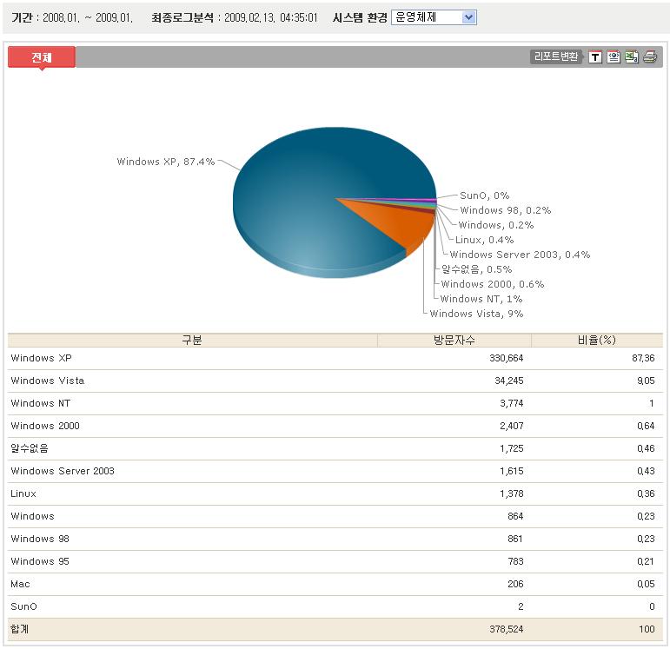Click the ratio value 0,36

pyautogui.click(x=646, y=493)
